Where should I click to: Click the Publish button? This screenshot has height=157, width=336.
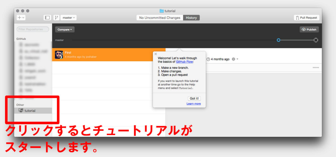309,30
